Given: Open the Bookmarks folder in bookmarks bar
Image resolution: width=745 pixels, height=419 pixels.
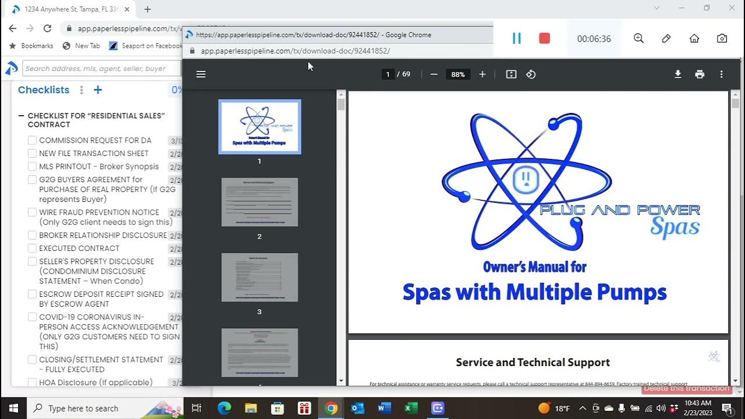Looking at the screenshot, I should (x=31, y=45).
